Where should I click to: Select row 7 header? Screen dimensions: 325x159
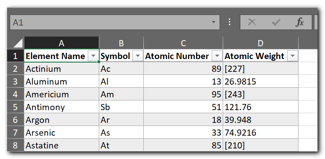click(x=16, y=133)
